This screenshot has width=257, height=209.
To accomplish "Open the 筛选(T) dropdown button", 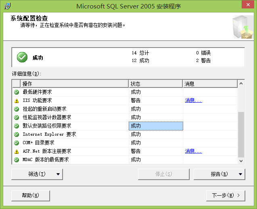I will point(37,174).
